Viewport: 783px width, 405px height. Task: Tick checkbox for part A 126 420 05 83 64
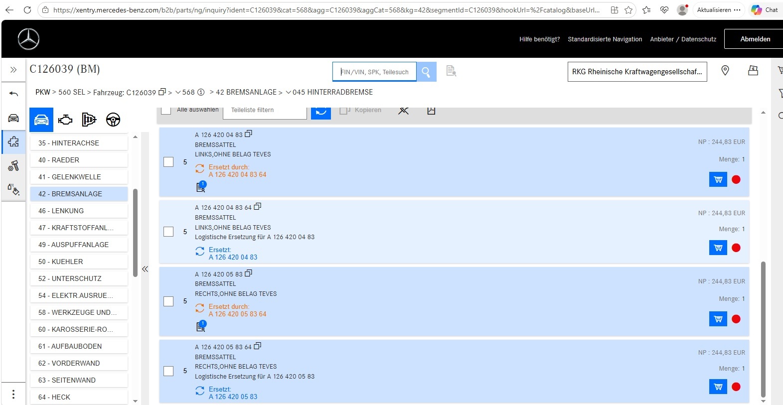(168, 371)
